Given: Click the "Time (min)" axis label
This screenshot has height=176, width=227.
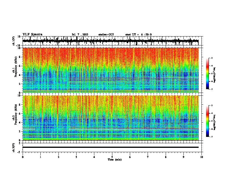Looking at the screenshot, I should 115,160.
